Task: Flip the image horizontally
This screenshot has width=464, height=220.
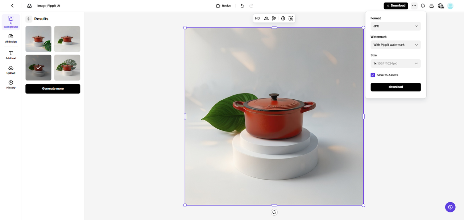Action: click(x=266, y=18)
